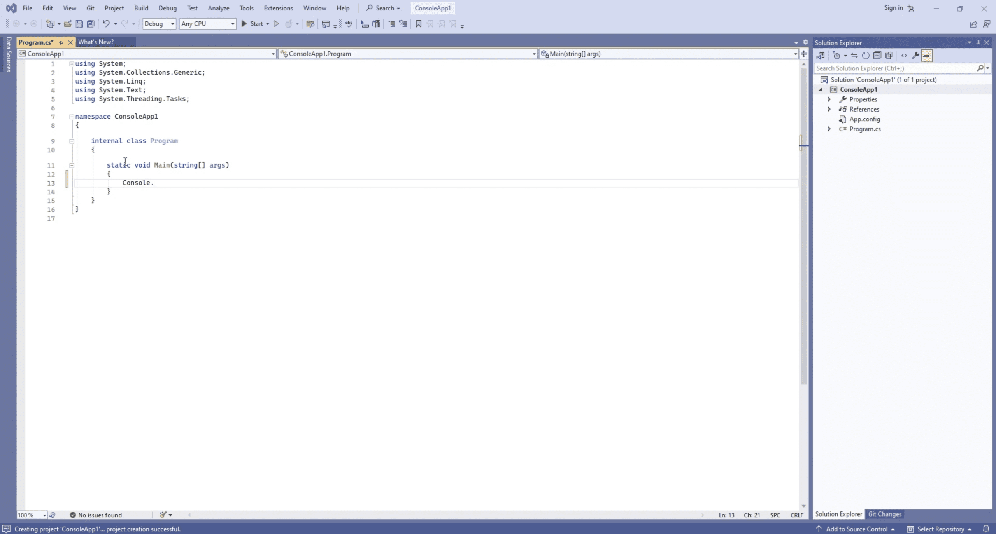Click in Search Solution Explorer field
This screenshot has width=996, height=534.
[x=895, y=68]
